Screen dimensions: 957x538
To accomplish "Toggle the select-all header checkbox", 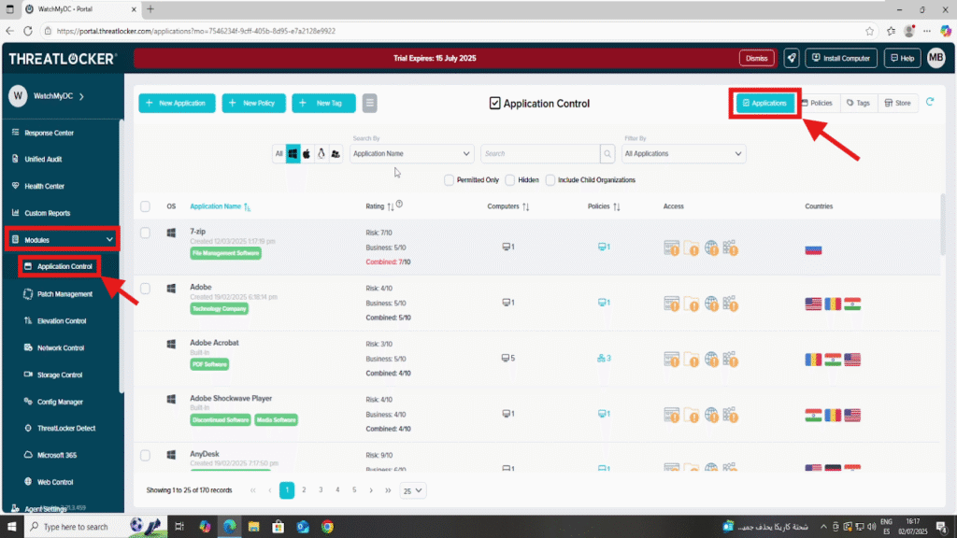I will [x=145, y=206].
